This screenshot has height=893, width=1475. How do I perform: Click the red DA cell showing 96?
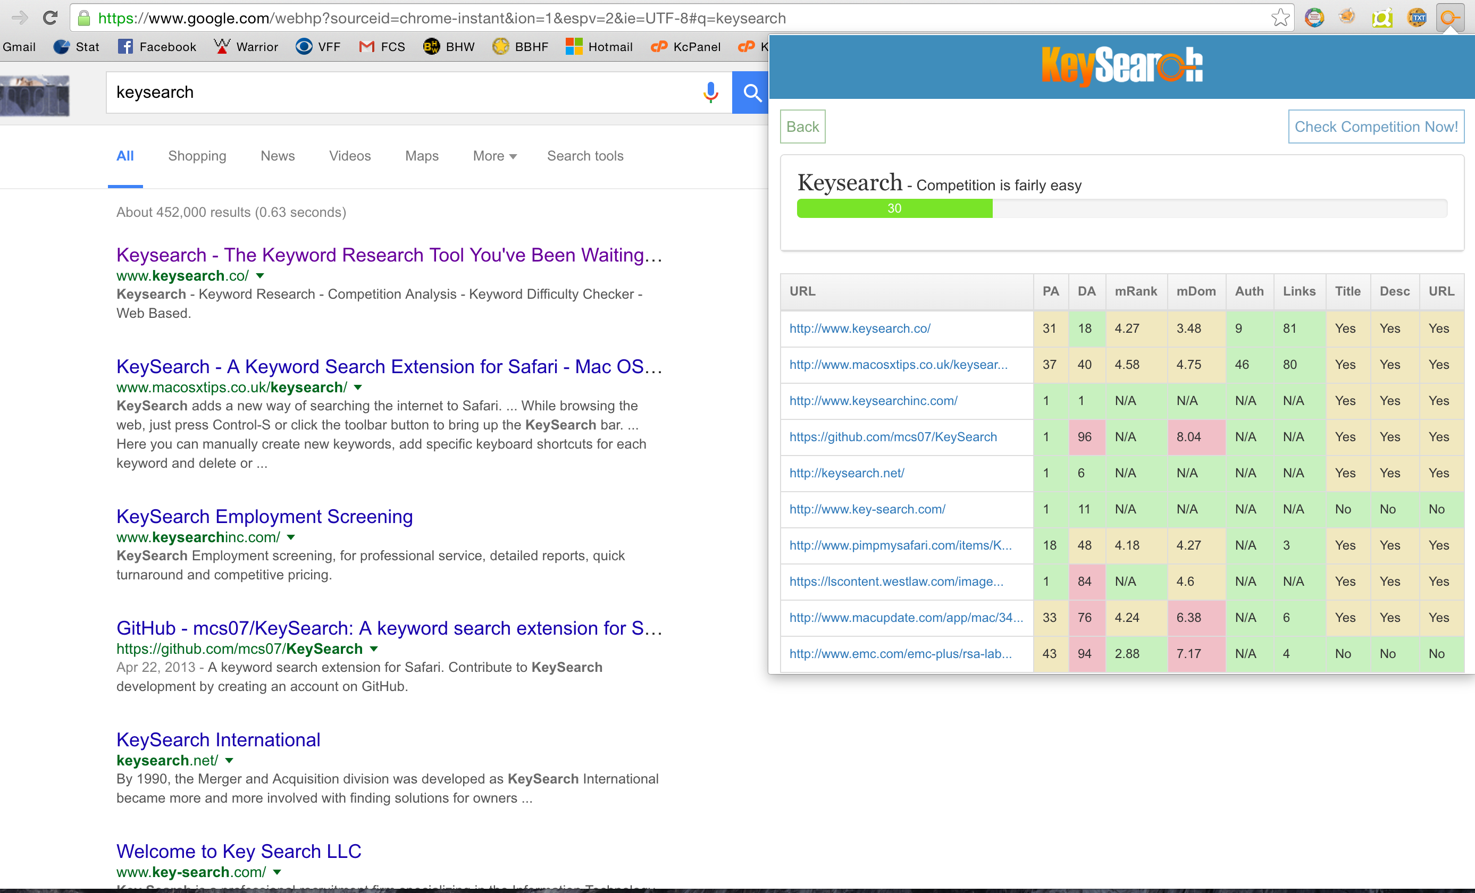tap(1086, 437)
